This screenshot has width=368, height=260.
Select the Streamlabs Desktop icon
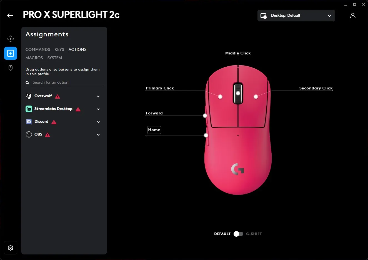point(29,109)
